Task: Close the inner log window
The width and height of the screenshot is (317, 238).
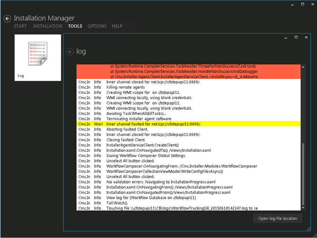Action: click(x=306, y=38)
